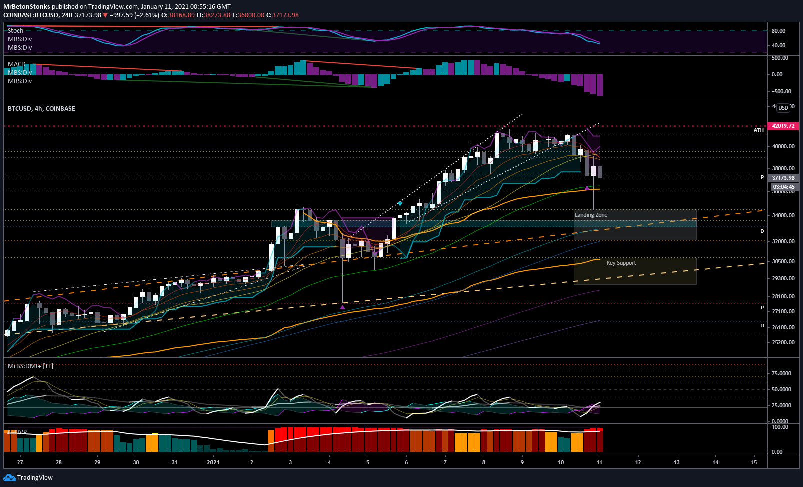Click the 30500.00 price axis label
This screenshot has height=487, width=803.
pos(783,261)
